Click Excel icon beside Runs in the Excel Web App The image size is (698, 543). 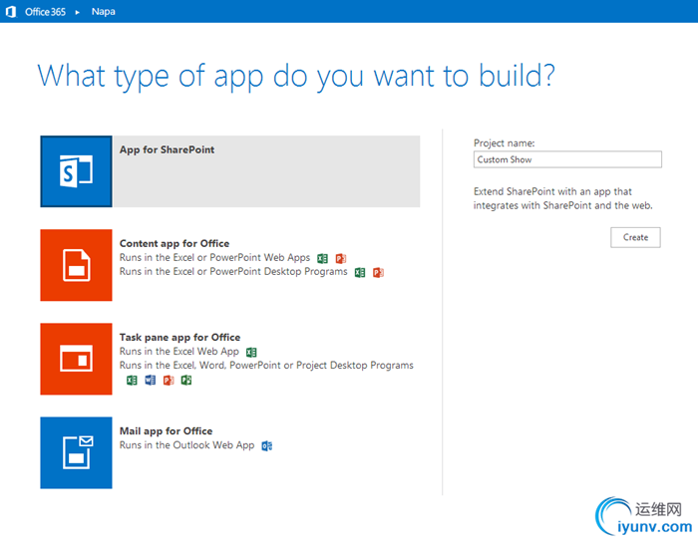251,353
